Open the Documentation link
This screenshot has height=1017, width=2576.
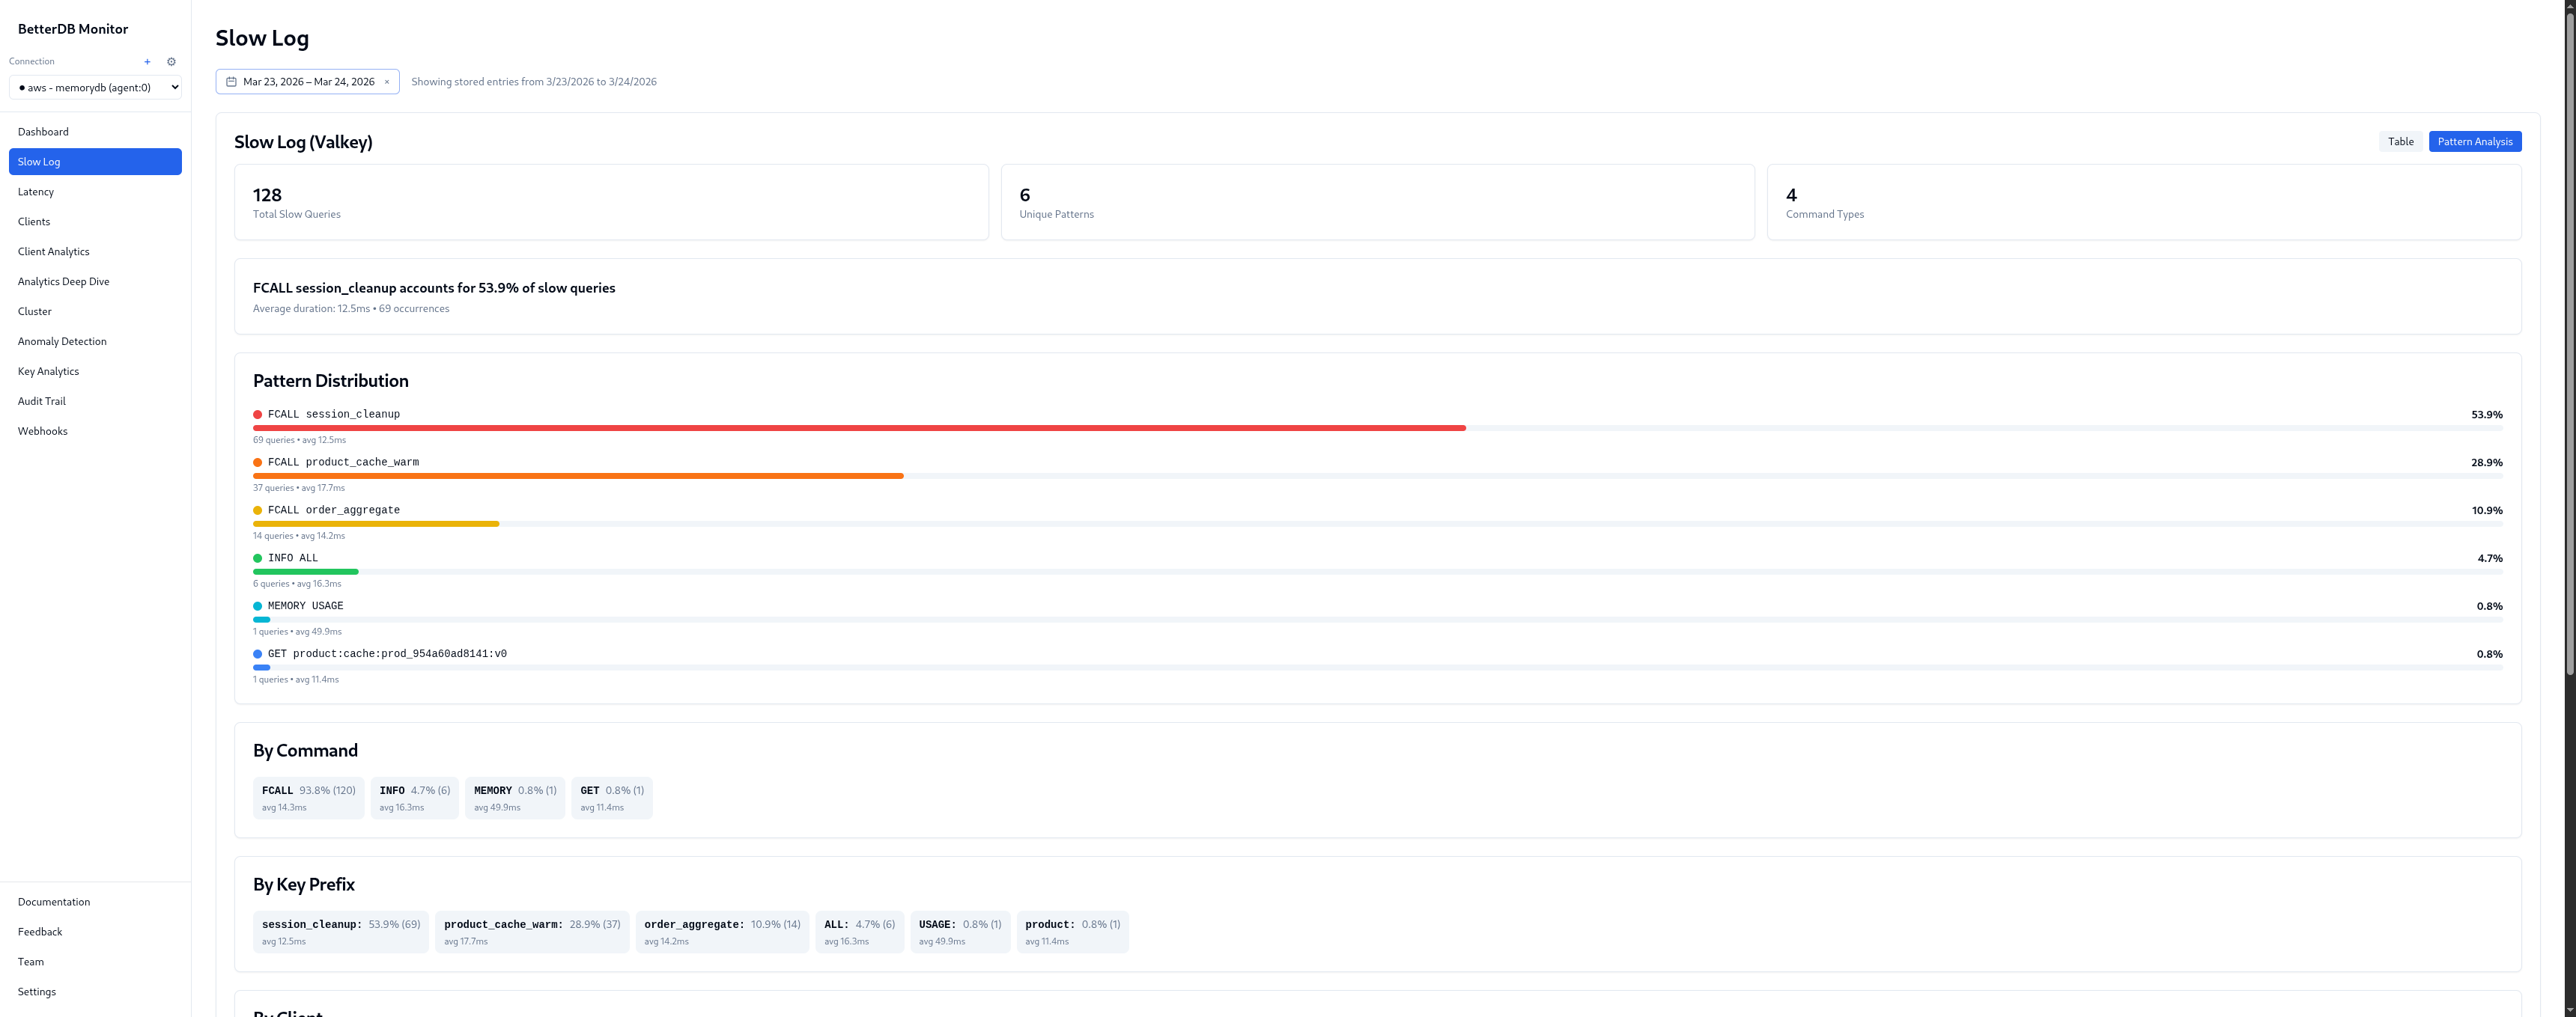click(x=54, y=902)
